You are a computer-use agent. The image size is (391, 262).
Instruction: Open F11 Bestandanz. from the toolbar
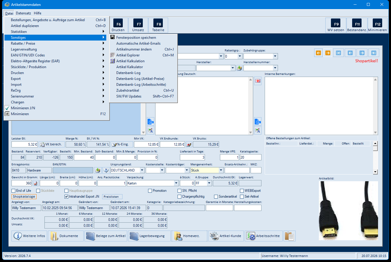pyautogui.click(x=357, y=25)
